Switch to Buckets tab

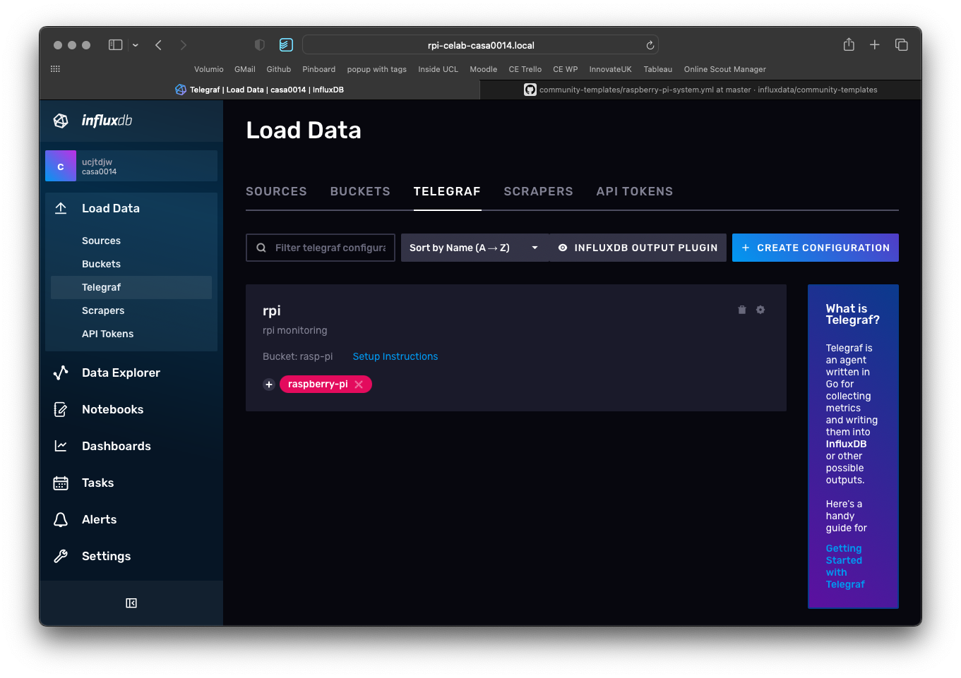coord(360,191)
